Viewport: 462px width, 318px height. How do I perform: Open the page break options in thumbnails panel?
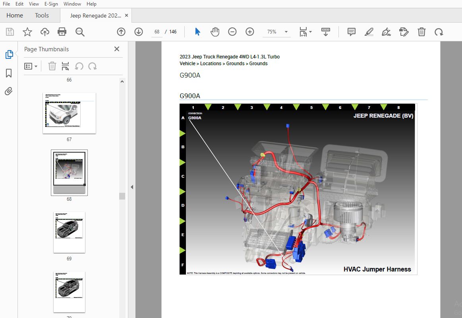[x=65, y=66]
